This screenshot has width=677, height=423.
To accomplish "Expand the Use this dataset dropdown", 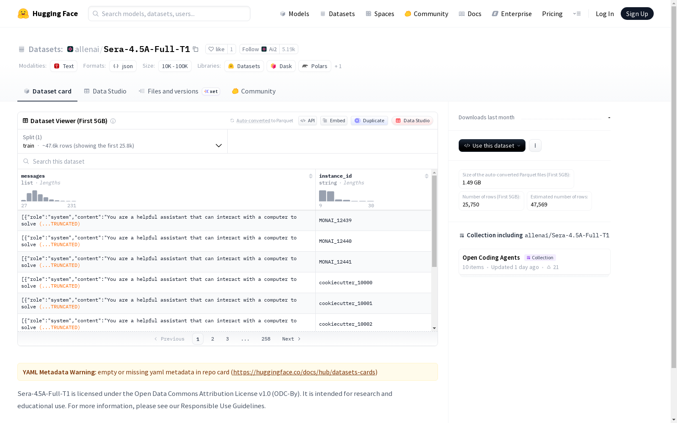I will [492, 146].
